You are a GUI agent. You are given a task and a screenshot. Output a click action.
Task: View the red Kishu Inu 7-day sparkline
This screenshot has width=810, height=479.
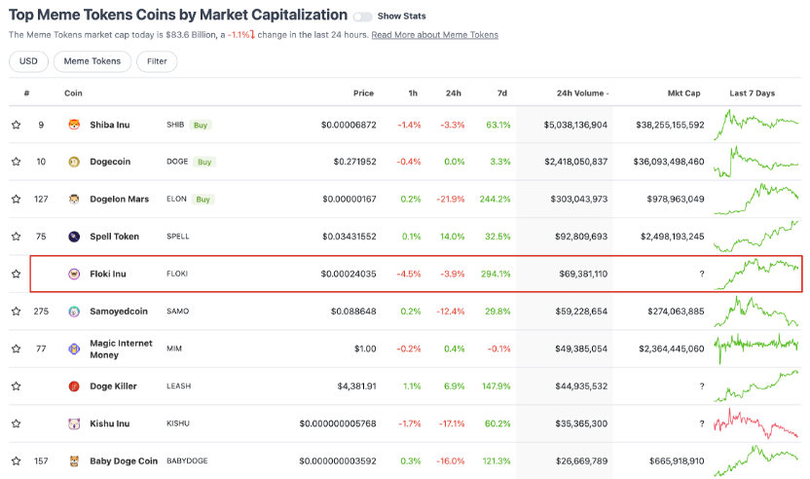click(x=755, y=424)
